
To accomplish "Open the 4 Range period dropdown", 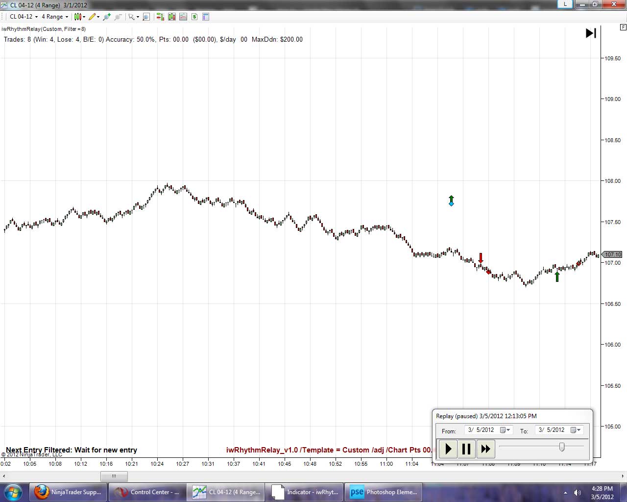I will [x=55, y=17].
